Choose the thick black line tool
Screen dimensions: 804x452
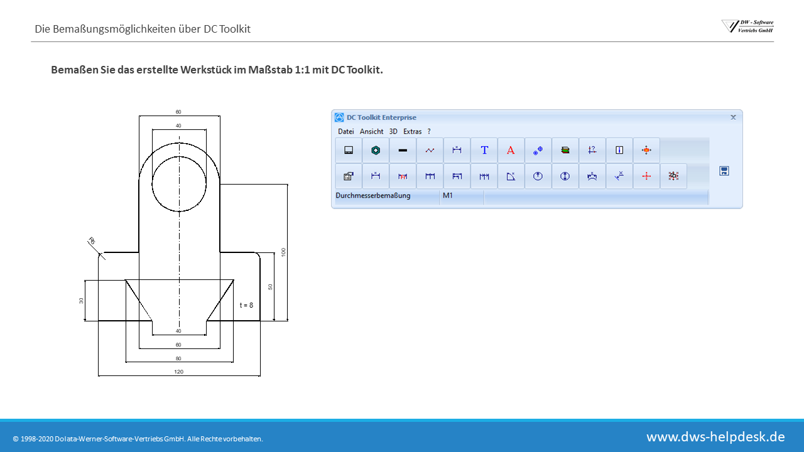[403, 150]
